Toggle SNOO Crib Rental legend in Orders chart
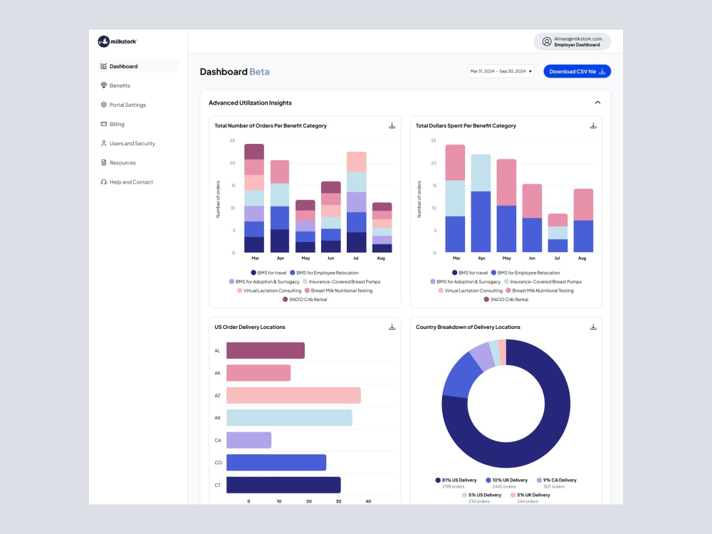 click(305, 299)
